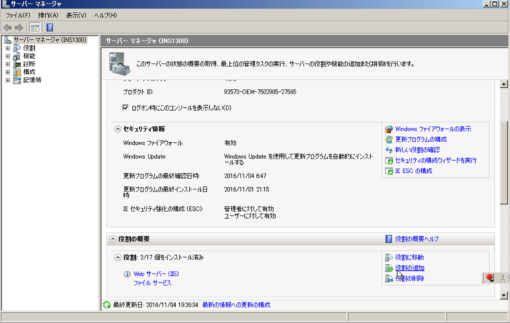Screen dimensions: 510x323
Task: Expand the 構成 tree node
Action: click(x=7, y=72)
